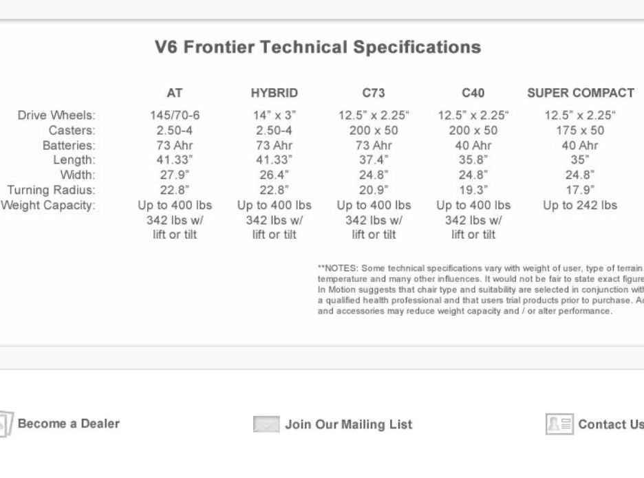Click the C40 column header
Image resolution: width=644 pixels, height=478 pixels.
(473, 93)
